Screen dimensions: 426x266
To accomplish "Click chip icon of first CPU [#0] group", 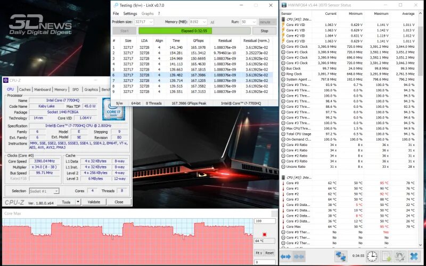I will click(x=283, y=19).
